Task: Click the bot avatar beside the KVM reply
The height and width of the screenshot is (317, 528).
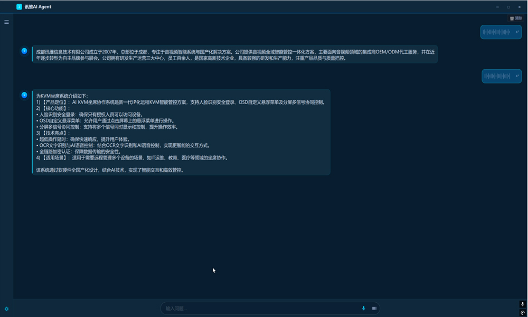Action: tap(24, 95)
